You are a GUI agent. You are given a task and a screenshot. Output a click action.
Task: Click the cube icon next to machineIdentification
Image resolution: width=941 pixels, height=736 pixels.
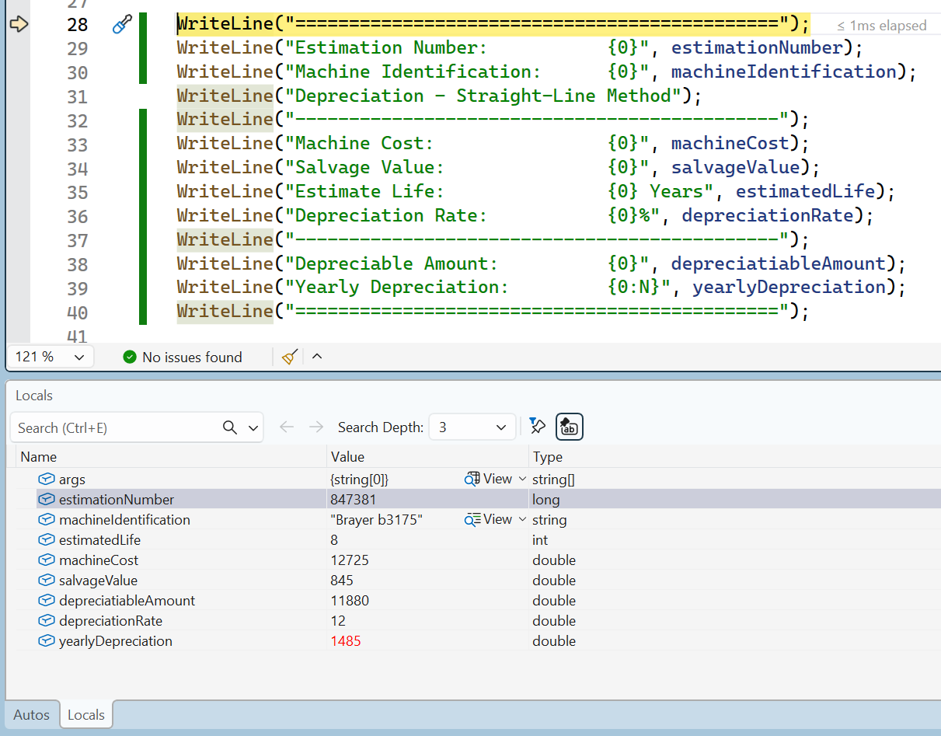[x=47, y=520]
